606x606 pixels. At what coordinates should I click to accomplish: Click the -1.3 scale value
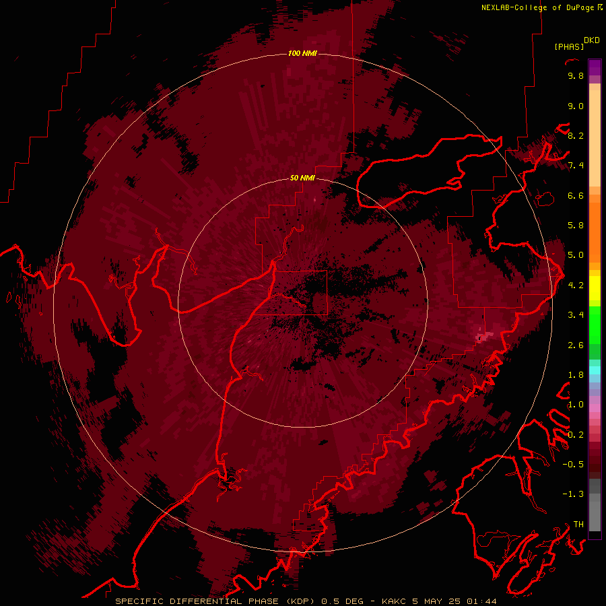pos(573,494)
